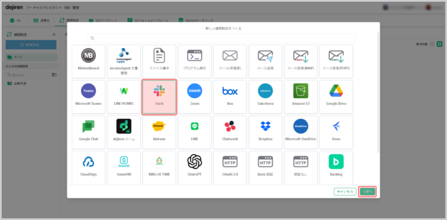
Task: Select the MotionBoard connector tile
Action: pyautogui.click(x=88, y=61)
